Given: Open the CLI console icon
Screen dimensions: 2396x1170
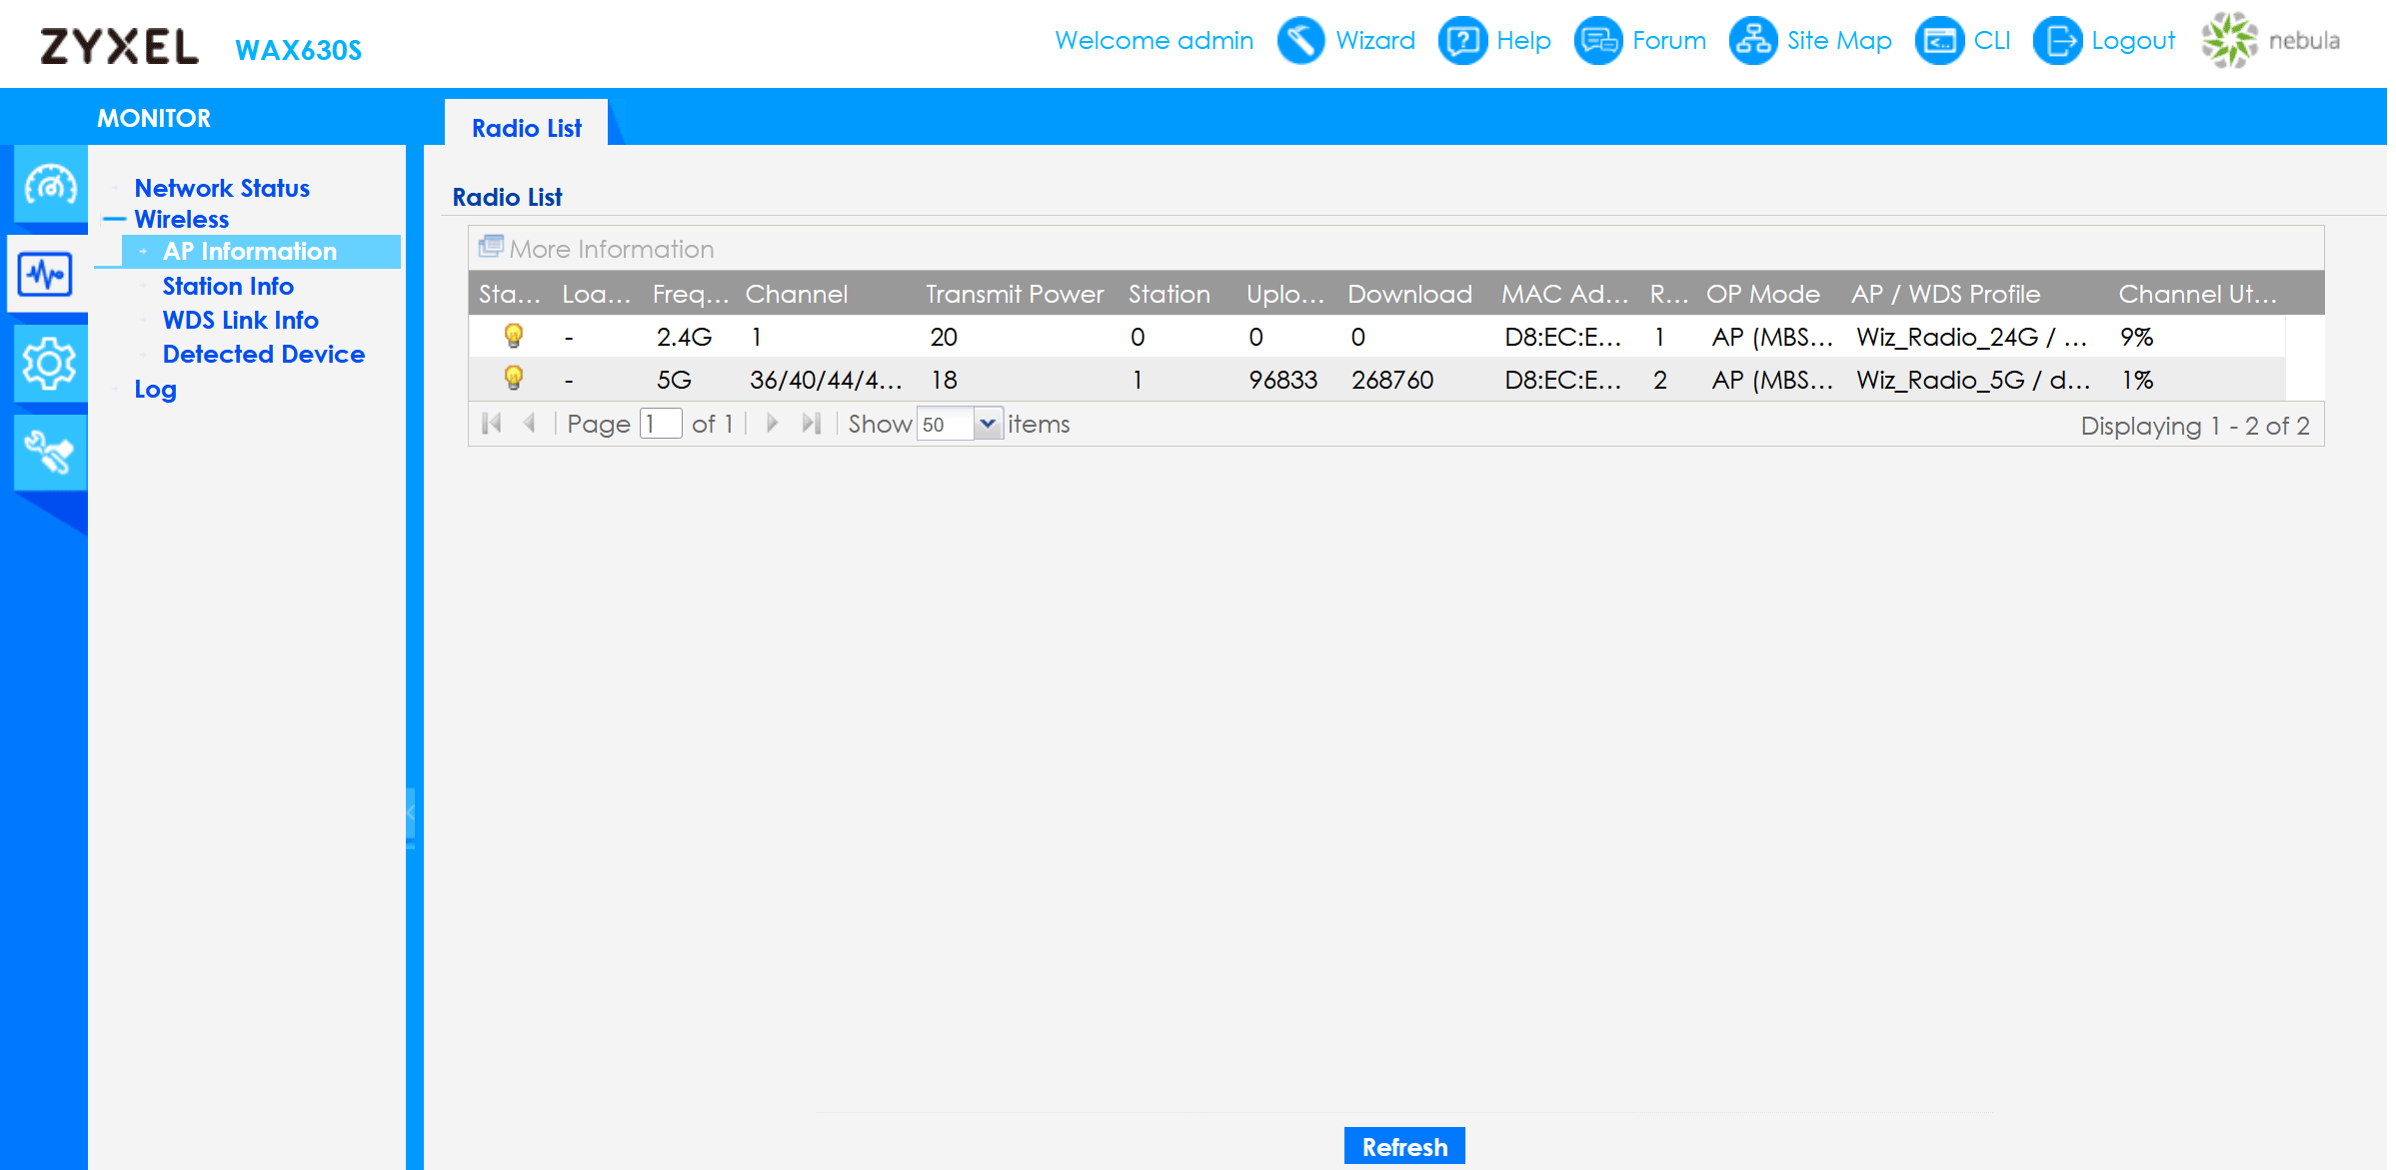Looking at the screenshot, I should click(x=1939, y=41).
